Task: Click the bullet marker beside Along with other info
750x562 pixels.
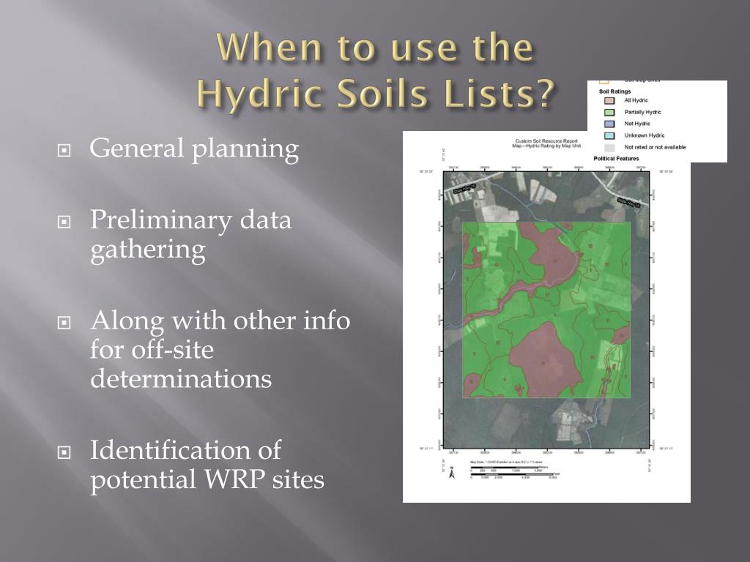Action: [64, 323]
